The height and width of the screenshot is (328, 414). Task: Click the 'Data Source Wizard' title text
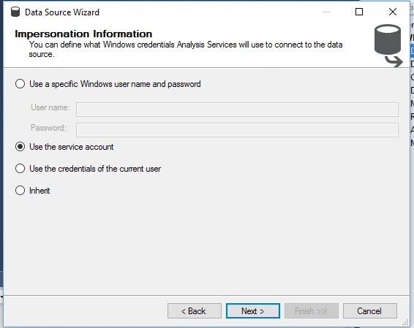62,12
